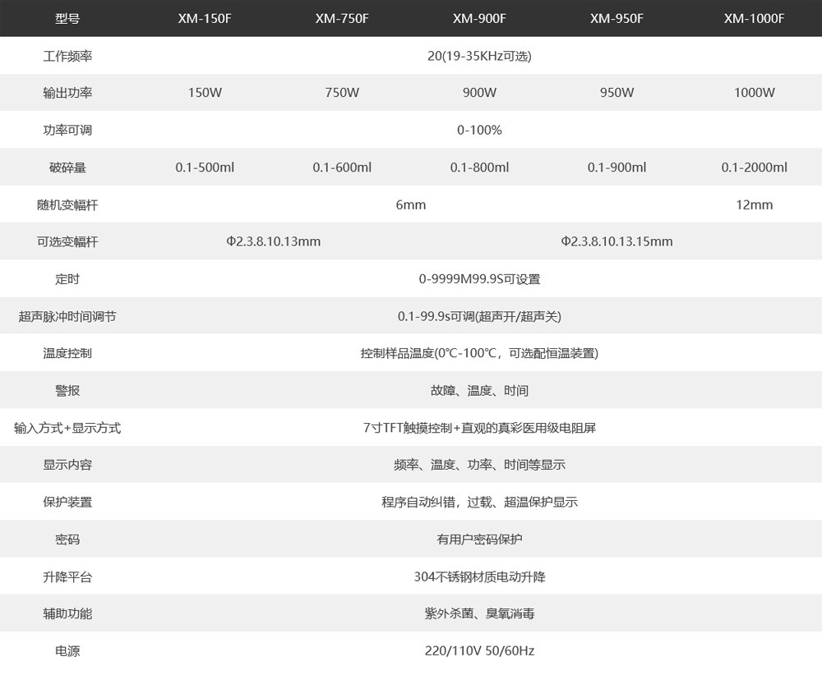Select the Φ2.3.8.10.13.15mm optional horn text
Viewport: 822px width, 675px height.
(616, 241)
